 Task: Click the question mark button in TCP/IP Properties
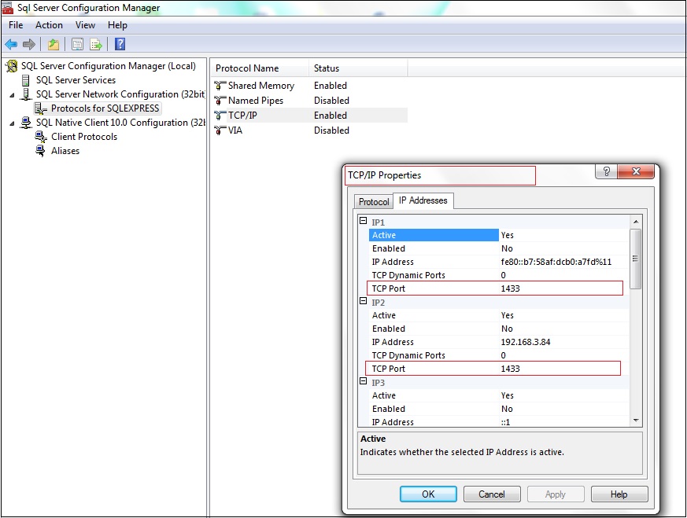607,171
